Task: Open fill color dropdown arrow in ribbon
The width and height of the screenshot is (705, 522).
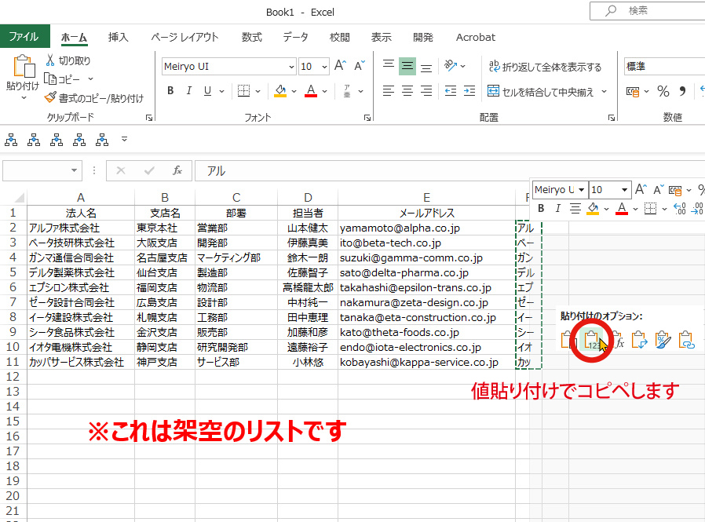Action: 294,91
